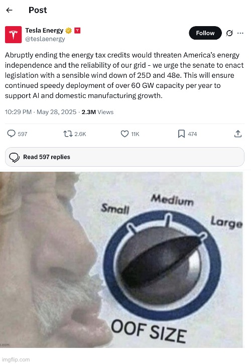Screen dimensions: 251x364
Task: Open the @teslaenergy handle link
Action: [45, 39]
